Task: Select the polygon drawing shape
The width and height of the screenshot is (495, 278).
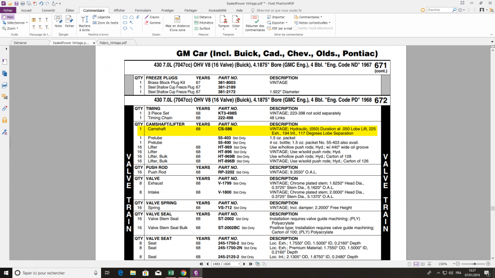Action: (x=125, y=28)
